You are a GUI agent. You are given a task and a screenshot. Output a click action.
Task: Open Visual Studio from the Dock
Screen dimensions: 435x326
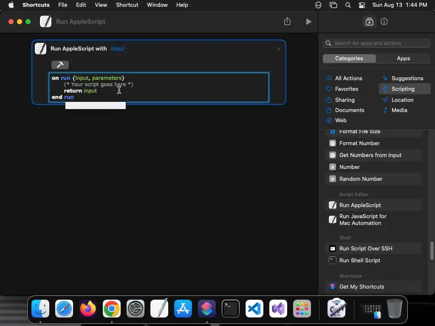click(278, 309)
